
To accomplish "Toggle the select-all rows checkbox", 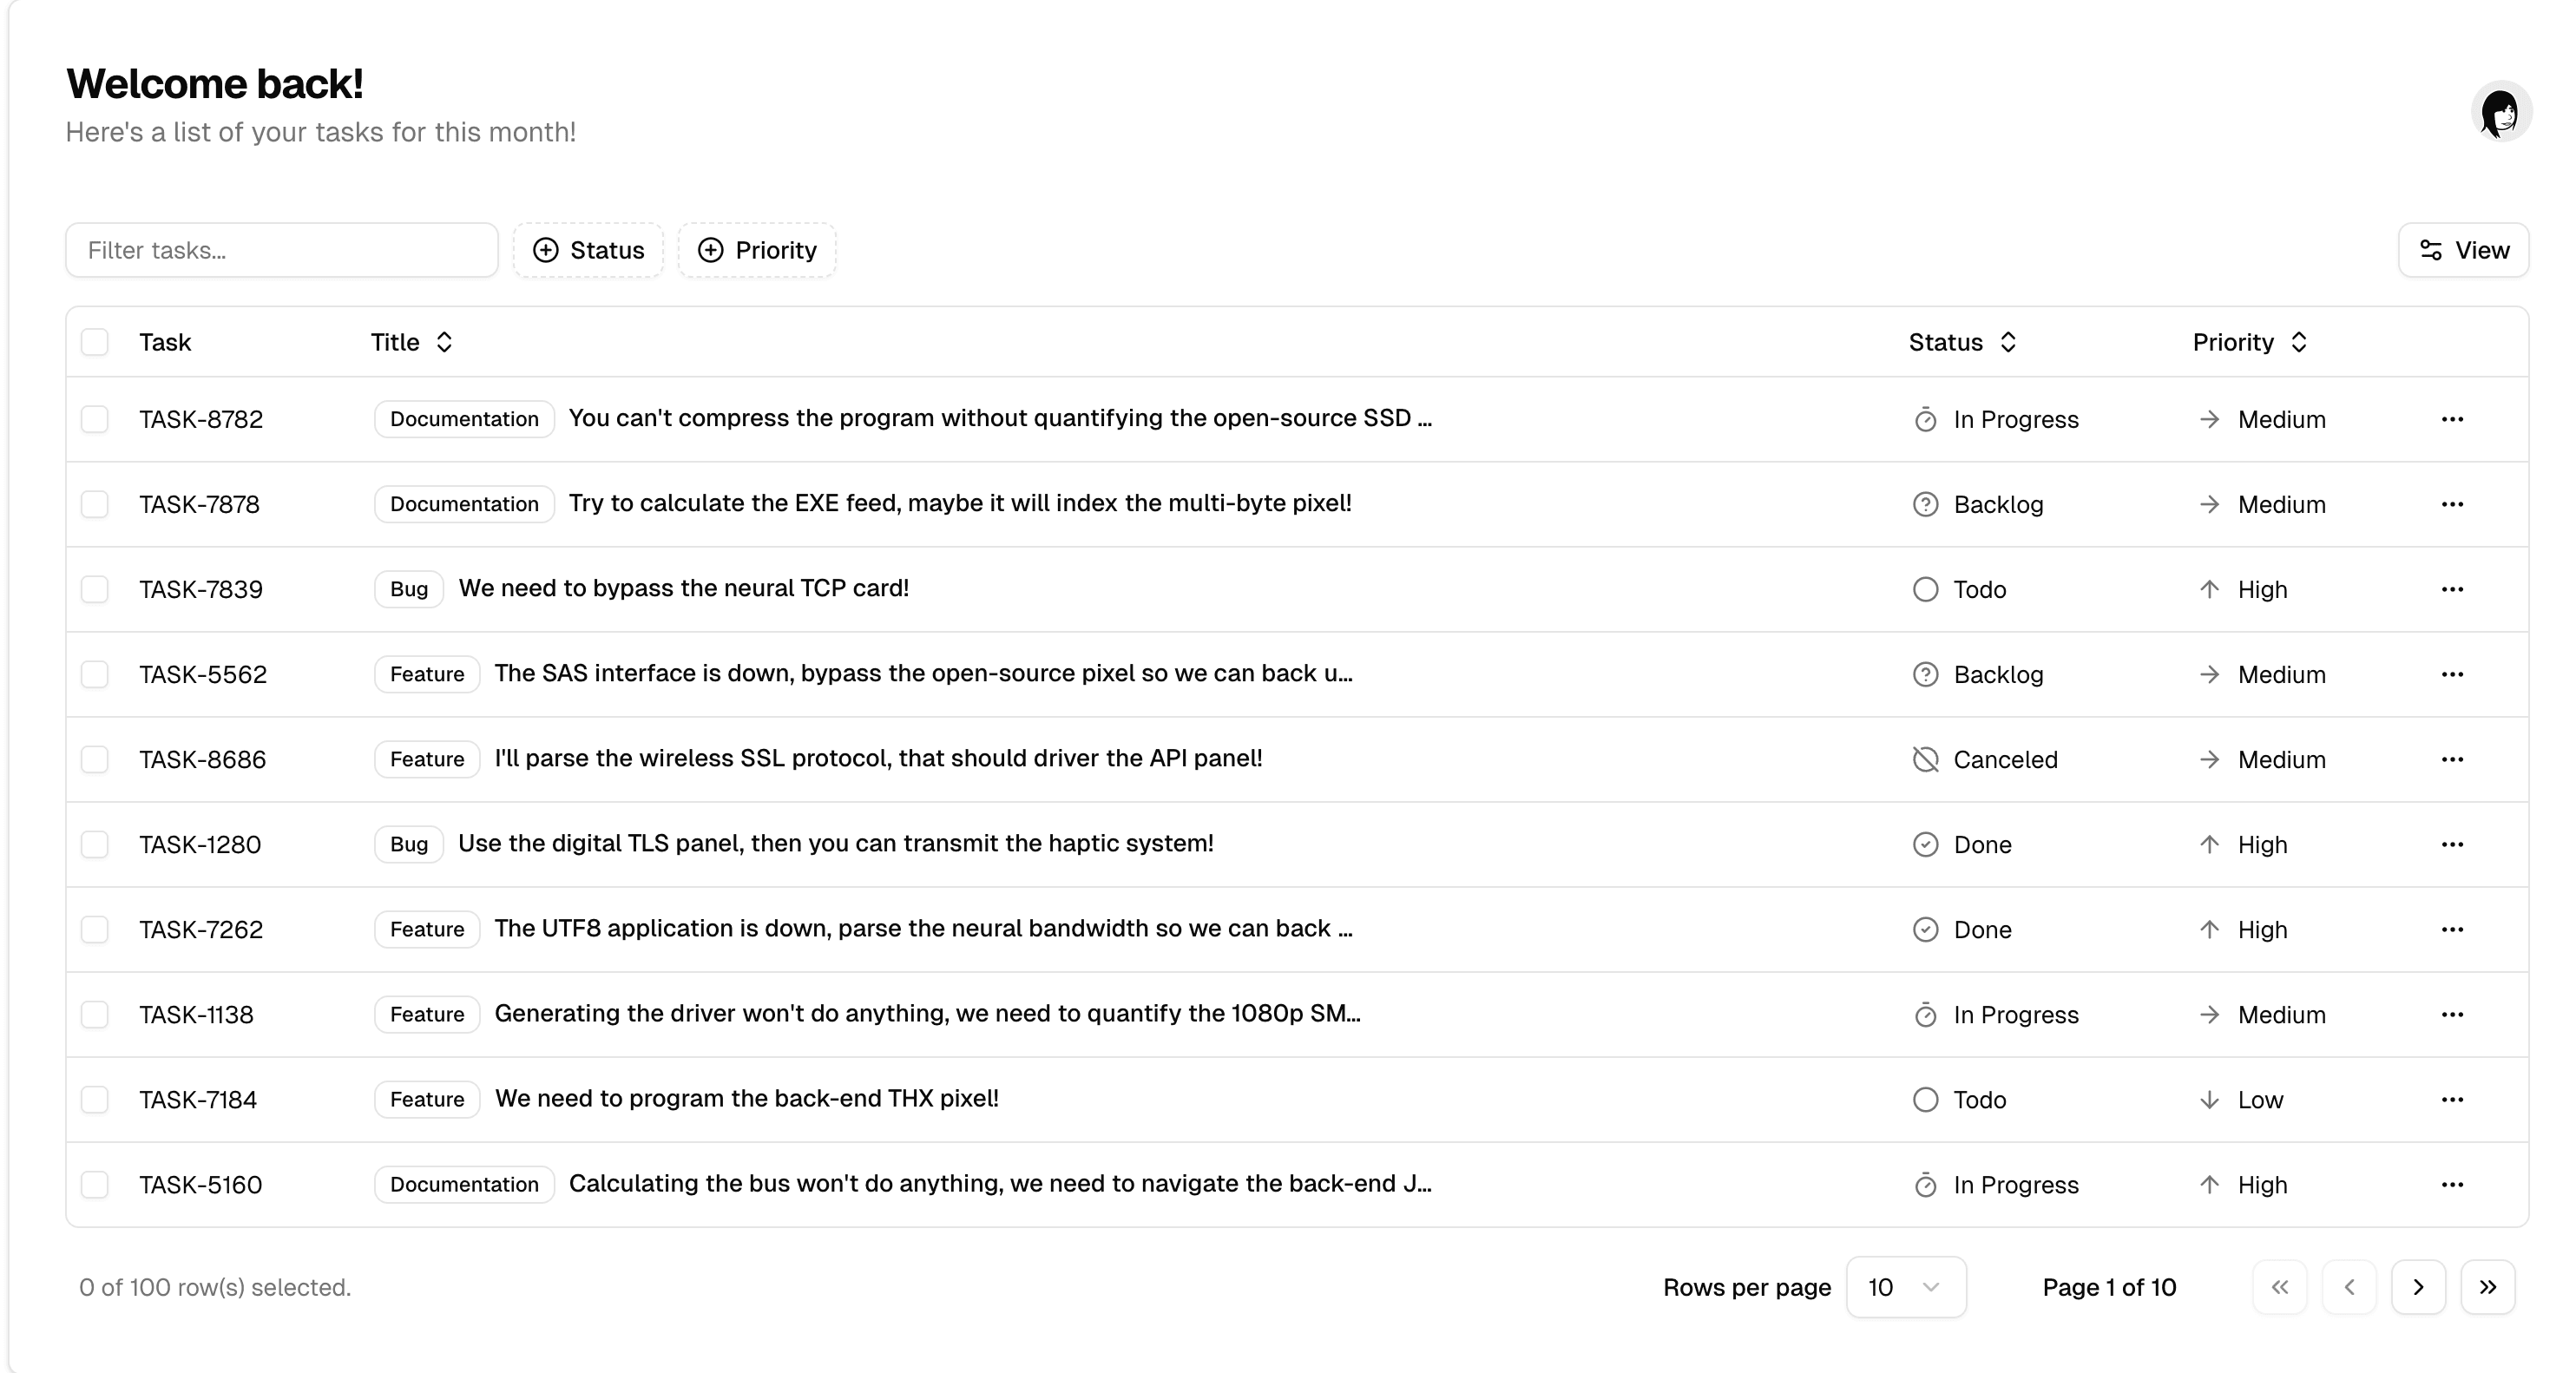I will 95,342.
